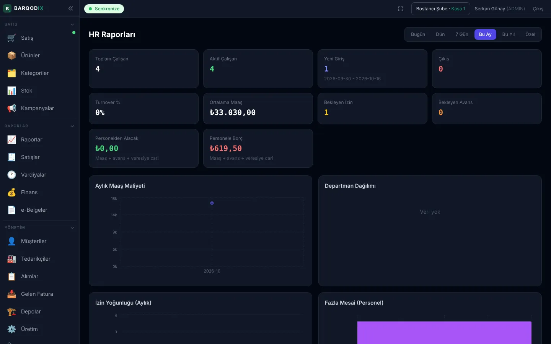The height and width of the screenshot is (344, 551).
Task: Collapse the sidebar with double chevron
Action: point(71,8)
